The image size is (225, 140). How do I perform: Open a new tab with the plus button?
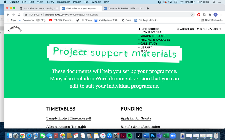(x=148, y=8)
